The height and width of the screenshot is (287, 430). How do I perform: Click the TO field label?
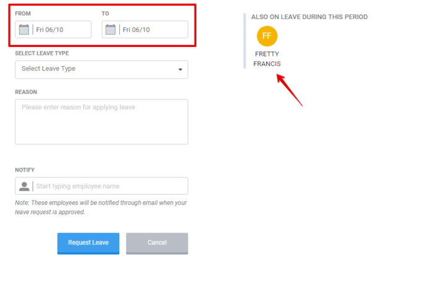(x=106, y=13)
